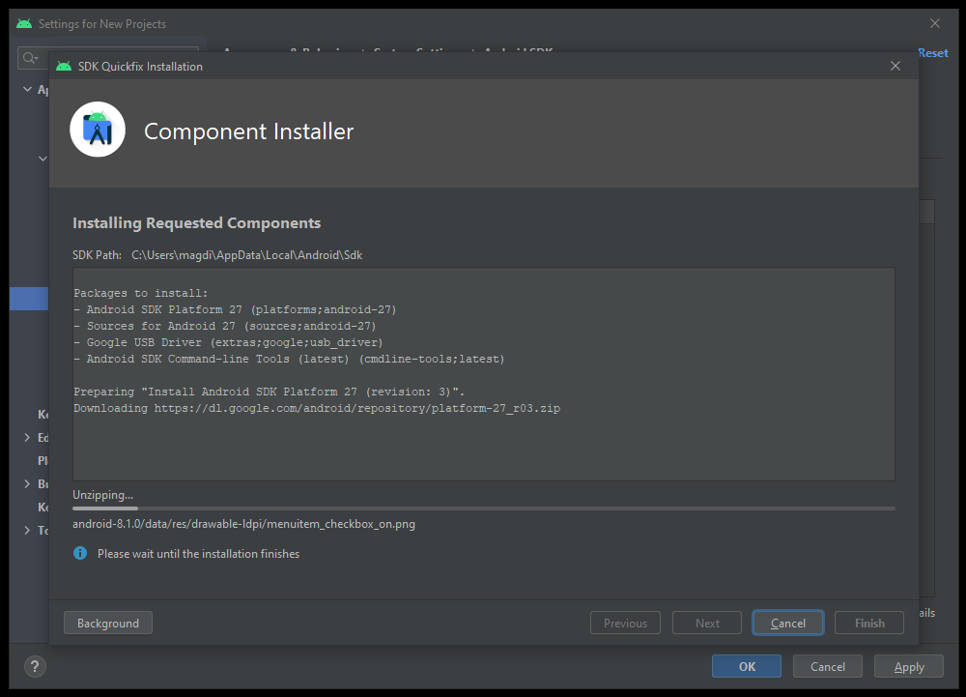The image size is (966, 697).
Task: Click the 'Packages to install:' log line
Action: coord(140,293)
